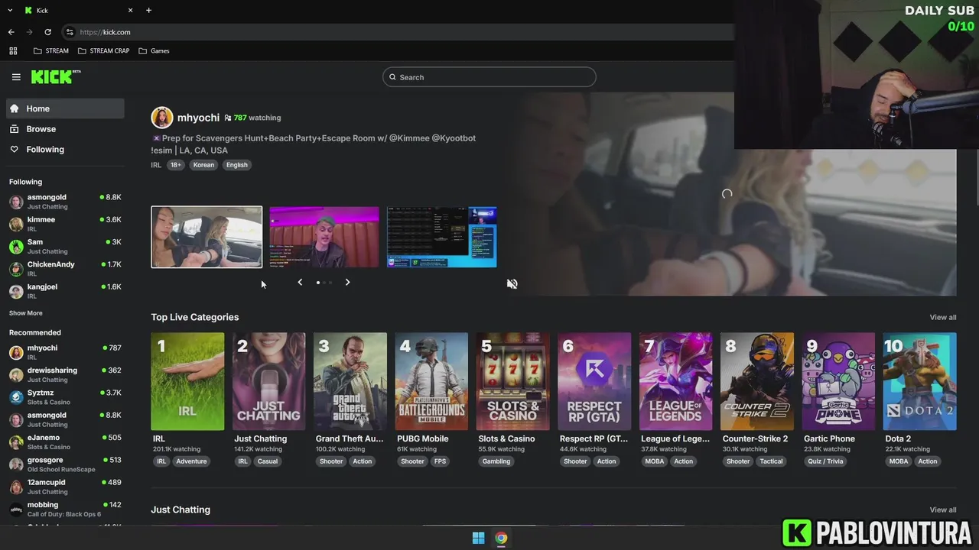This screenshot has width=979, height=550.
Task: Click next carousel arrow
Action: point(347,283)
